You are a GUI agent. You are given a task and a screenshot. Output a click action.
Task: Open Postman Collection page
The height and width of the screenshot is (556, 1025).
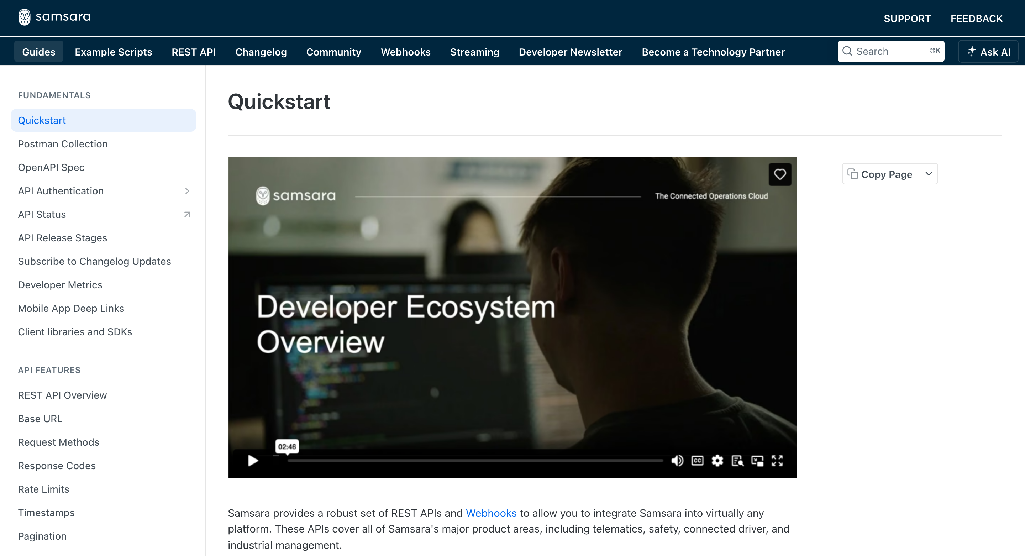104,144
